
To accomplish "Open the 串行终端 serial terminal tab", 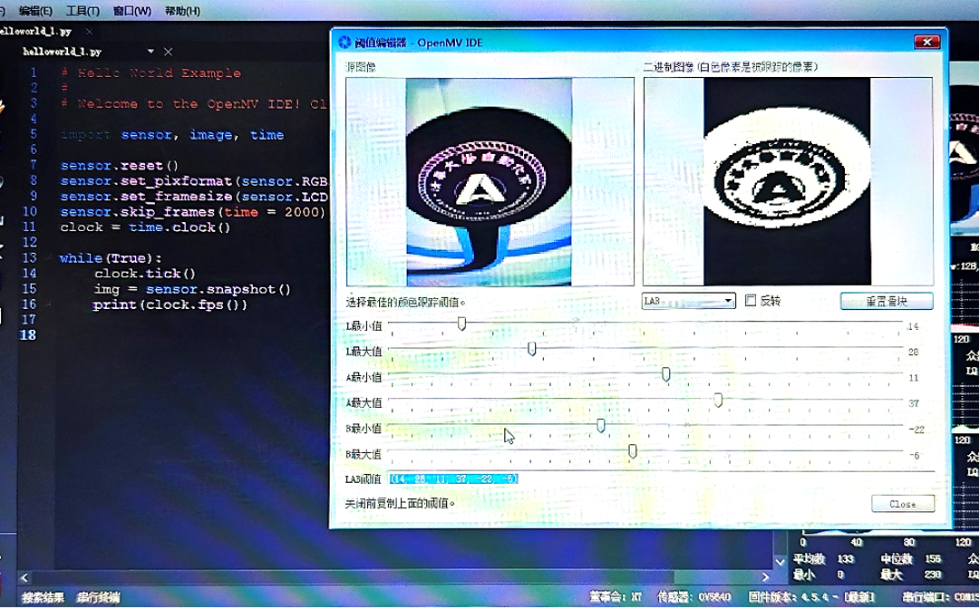I will [x=98, y=597].
